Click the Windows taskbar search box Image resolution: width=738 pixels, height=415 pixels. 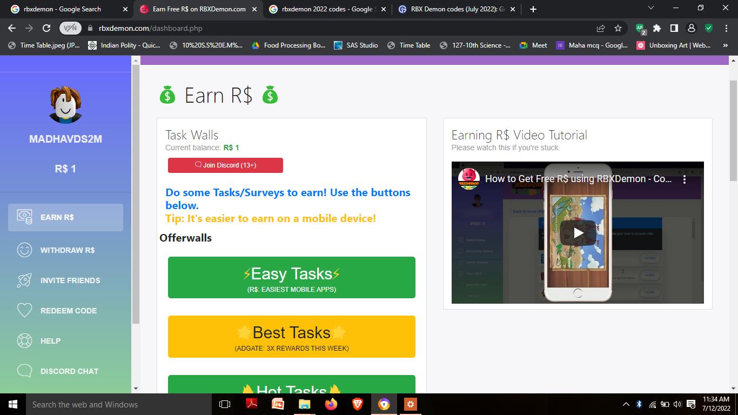click(119, 404)
